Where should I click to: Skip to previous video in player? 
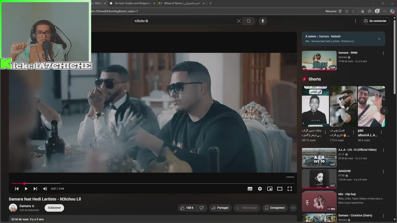(17, 189)
